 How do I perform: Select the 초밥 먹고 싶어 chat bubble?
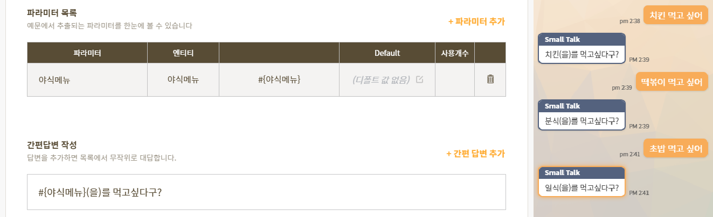click(x=675, y=148)
